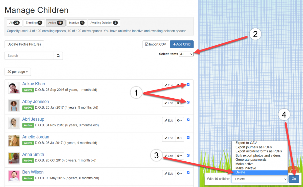Click the search magnifier icon button

58,56
